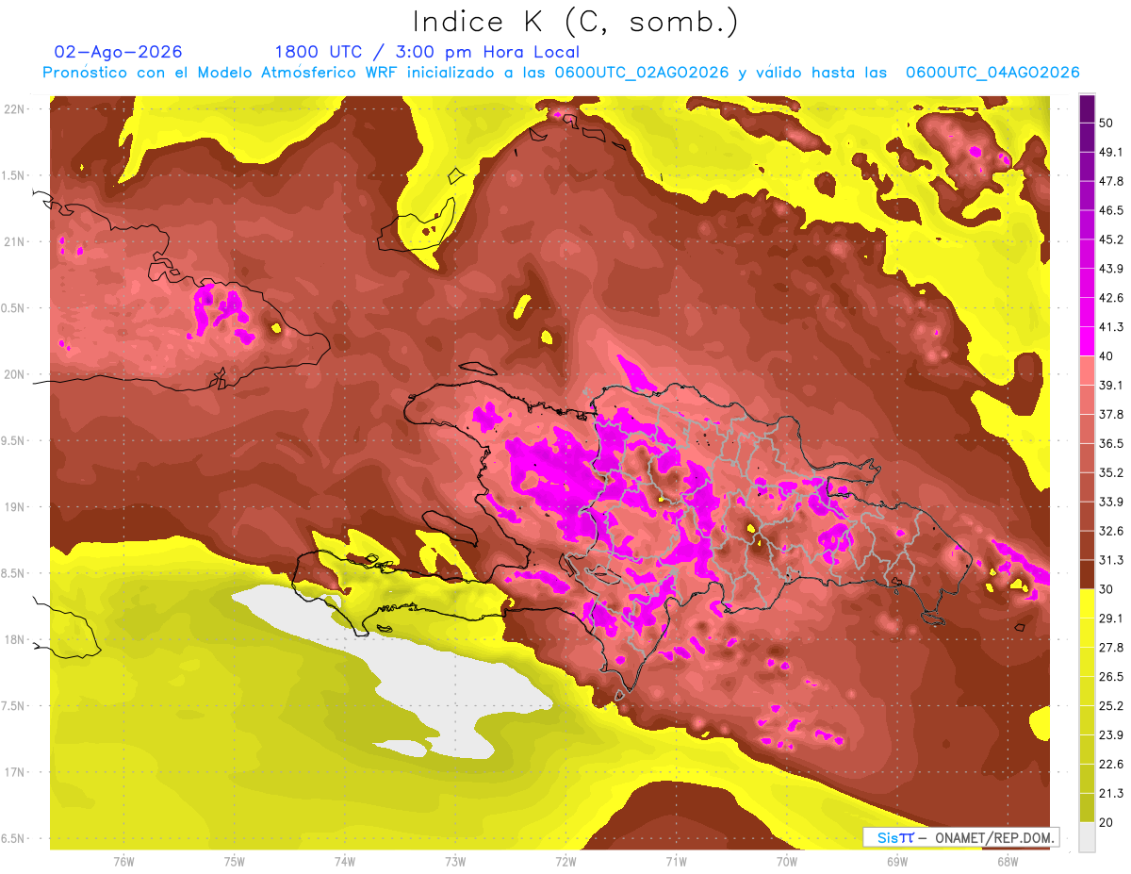
Task: Click '1800 UTC / 3:00 pm Hora Local' text
Action: coord(427,52)
